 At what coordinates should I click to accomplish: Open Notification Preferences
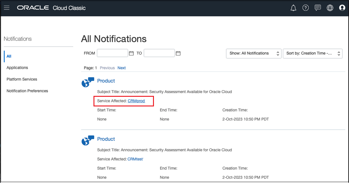coord(27,91)
